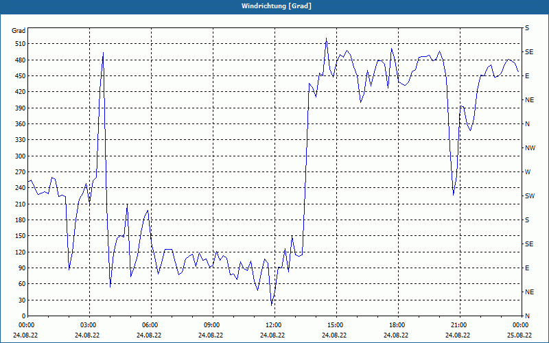549x343 pixels.
Task: Click the '420' y-axis value
Action: tap(21, 92)
